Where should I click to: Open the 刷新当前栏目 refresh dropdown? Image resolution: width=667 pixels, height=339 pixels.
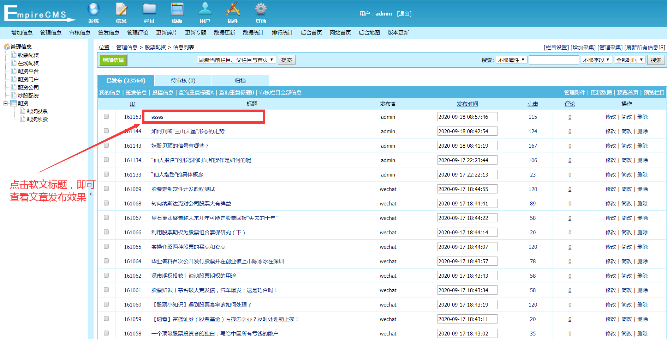click(x=236, y=60)
